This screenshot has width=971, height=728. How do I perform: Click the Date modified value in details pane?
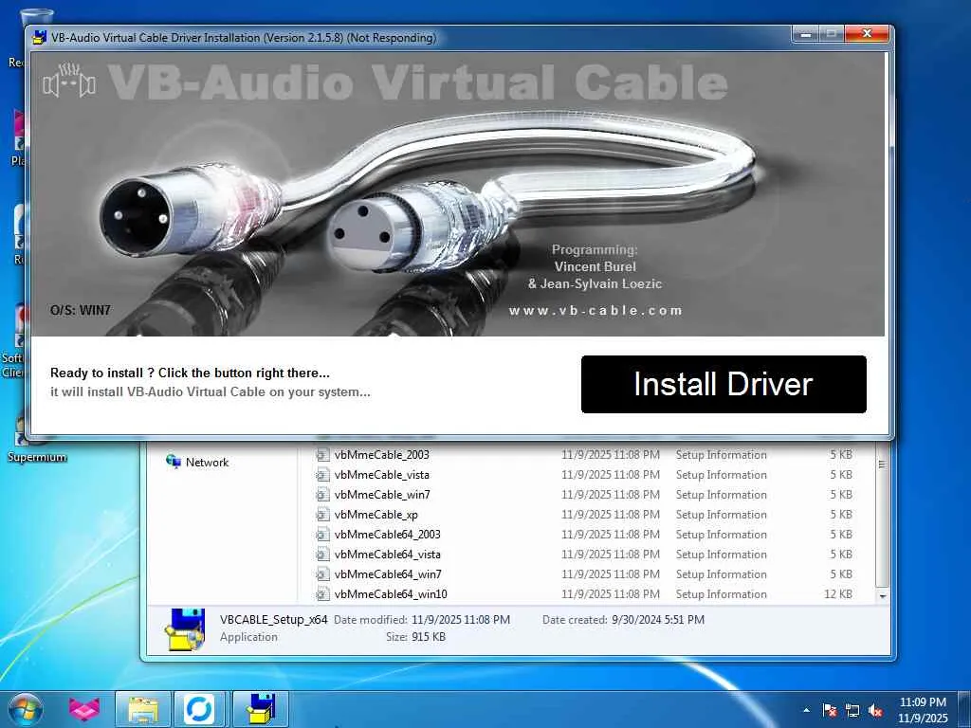click(x=461, y=619)
